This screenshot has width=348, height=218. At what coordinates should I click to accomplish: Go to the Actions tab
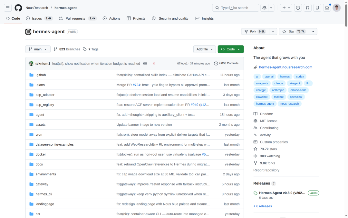coord(111,18)
